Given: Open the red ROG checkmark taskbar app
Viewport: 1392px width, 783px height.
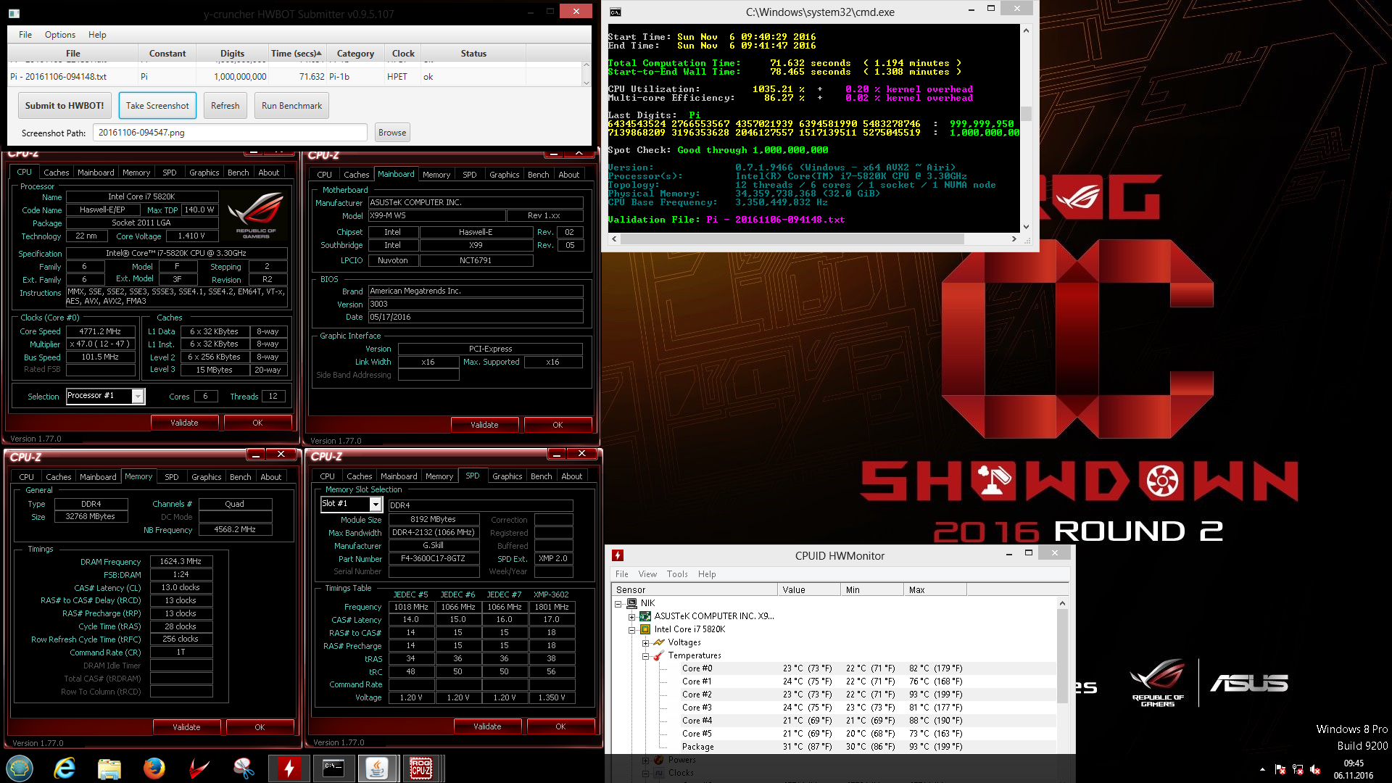Looking at the screenshot, I should point(199,768).
